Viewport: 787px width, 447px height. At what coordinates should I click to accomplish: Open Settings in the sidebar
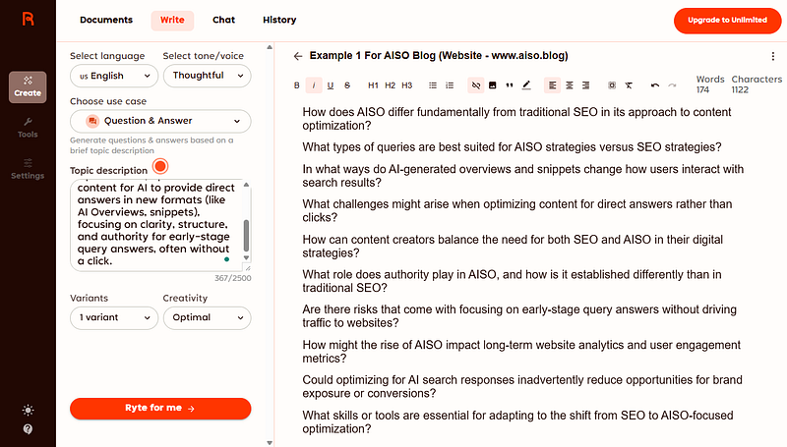coord(28,169)
